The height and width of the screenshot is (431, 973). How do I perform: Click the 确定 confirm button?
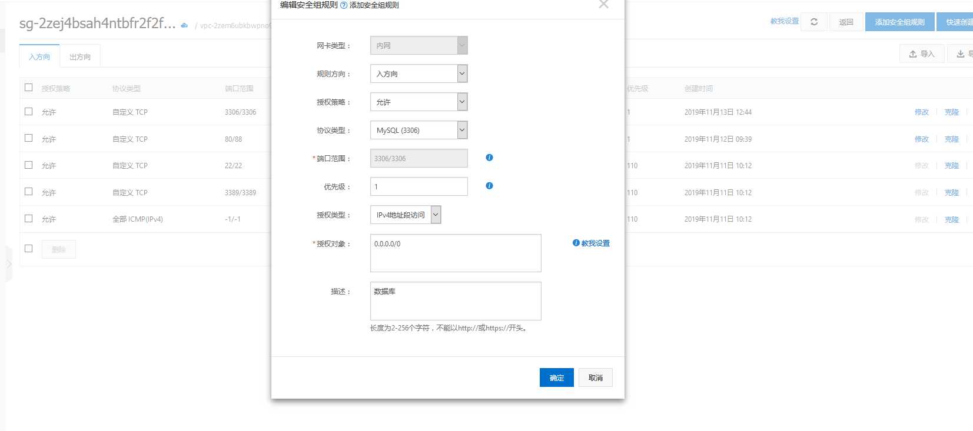click(x=557, y=377)
